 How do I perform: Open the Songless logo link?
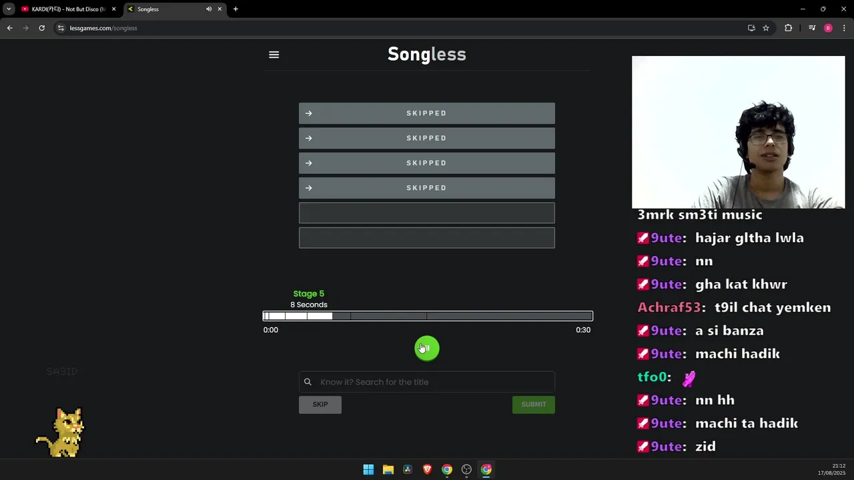(427, 54)
